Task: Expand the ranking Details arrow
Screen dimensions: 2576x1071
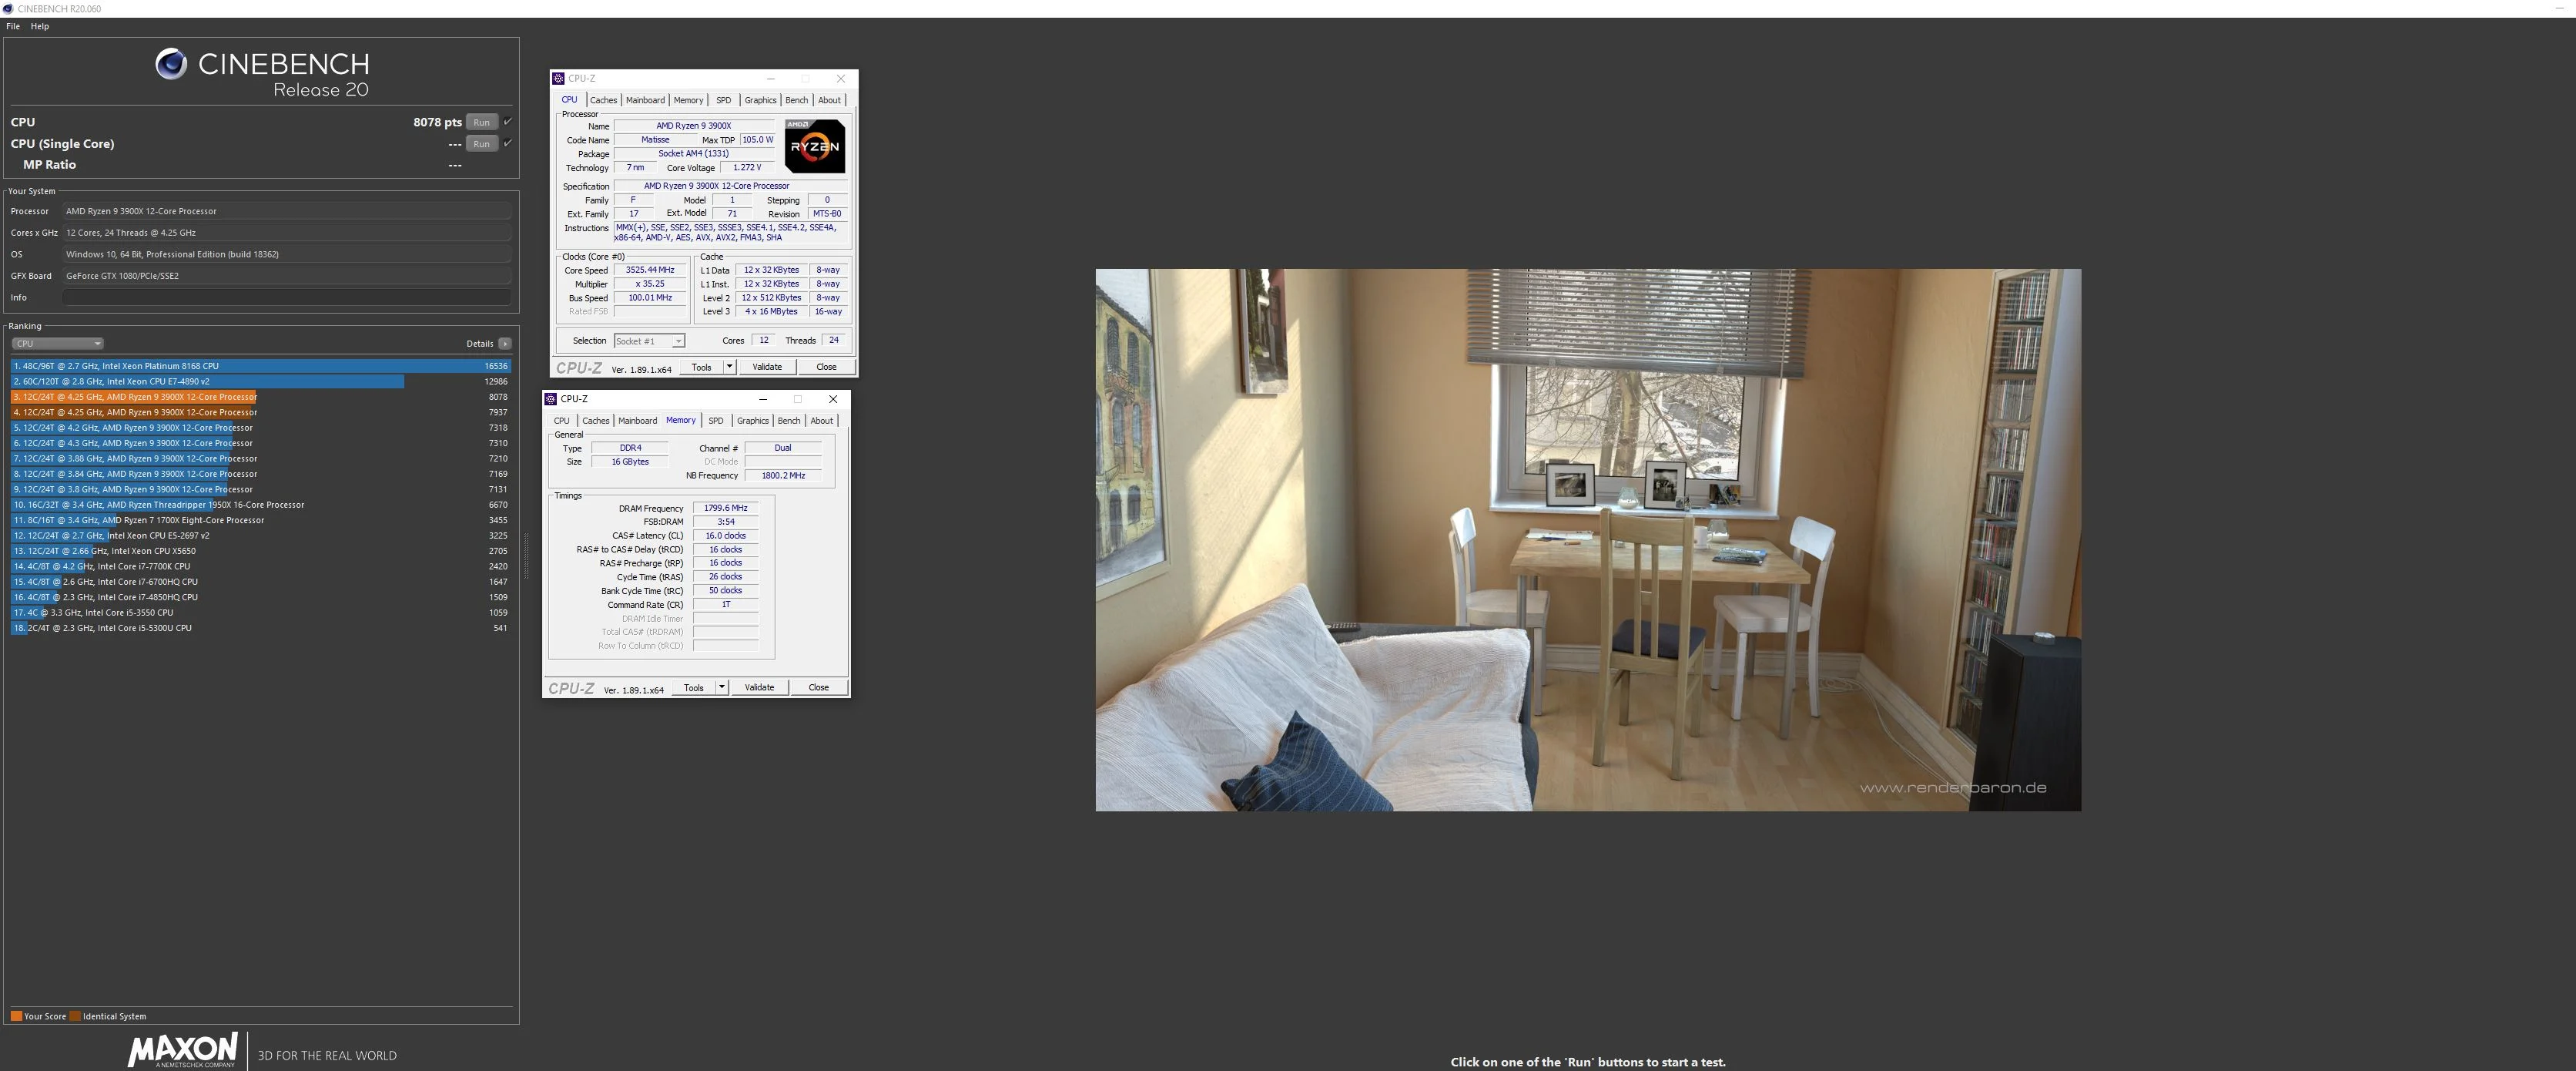Action: point(505,344)
